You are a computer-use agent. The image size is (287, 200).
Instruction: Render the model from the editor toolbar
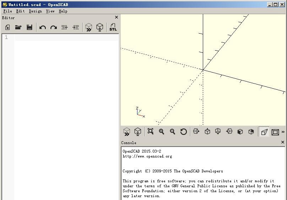pos(100,27)
